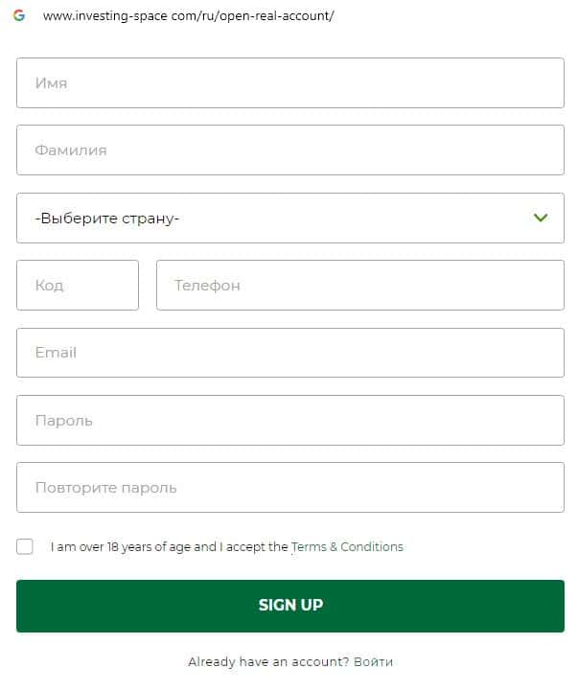The width and height of the screenshot is (578, 691).
Task: Click the 'Already have an account?' text
Action: (x=268, y=661)
